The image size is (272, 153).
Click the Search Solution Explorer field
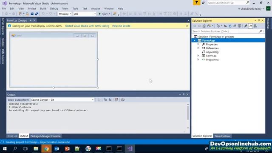[x=226, y=31]
